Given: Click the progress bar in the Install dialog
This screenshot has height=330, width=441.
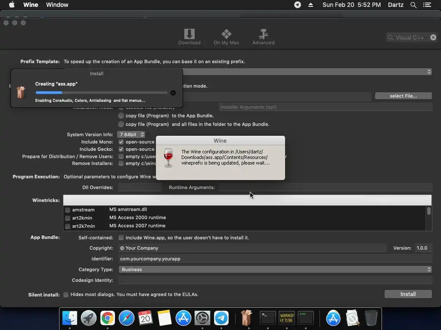Looking at the screenshot, I should point(101,93).
